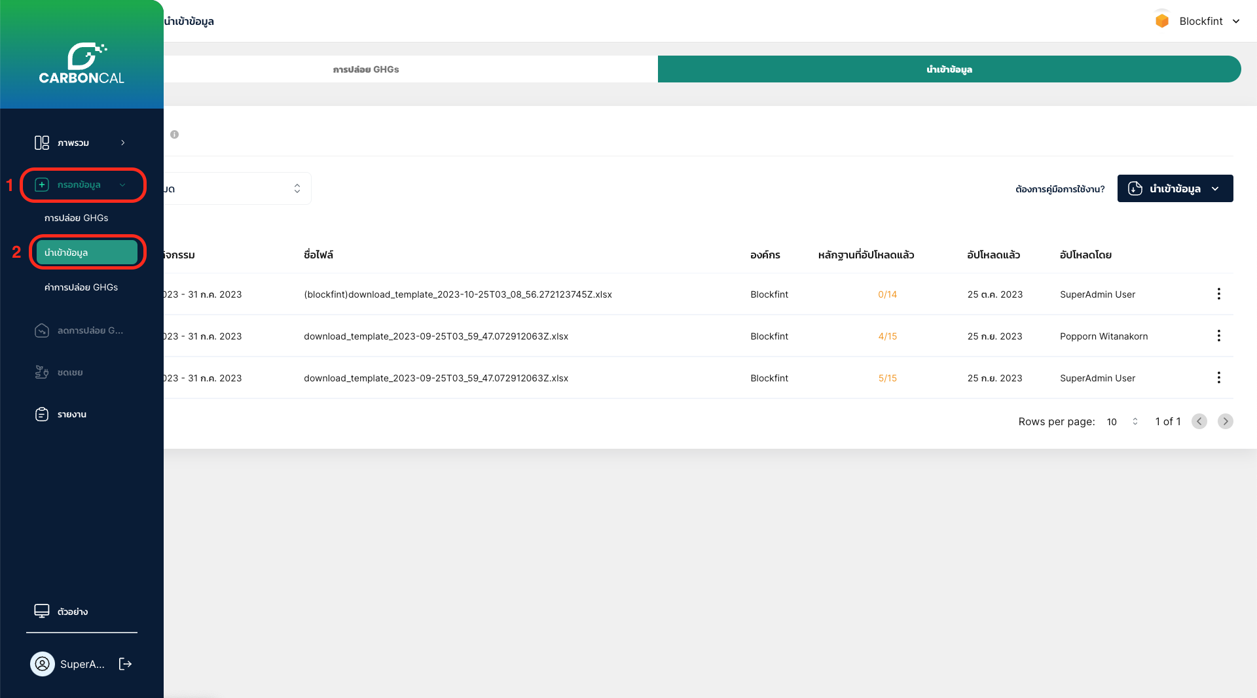Open the rows per page selector
Screen dimensions: 1257x698
[1122, 421]
